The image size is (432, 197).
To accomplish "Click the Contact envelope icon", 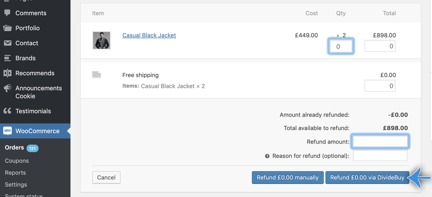I will 7,43.
